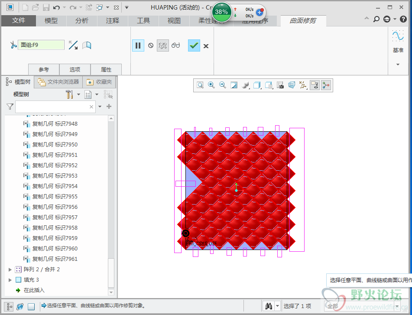Open the 属性 panel tab
This screenshot has width=412, height=315.
pyautogui.click(x=106, y=70)
